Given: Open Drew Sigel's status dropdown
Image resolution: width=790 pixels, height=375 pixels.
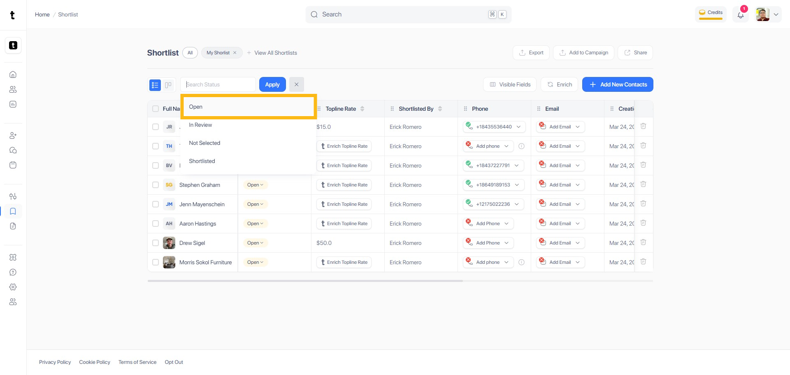Looking at the screenshot, I should tap(256, 243).
